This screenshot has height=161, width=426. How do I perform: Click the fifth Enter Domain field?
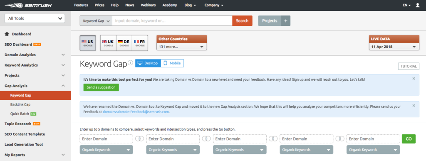[373, 139]
